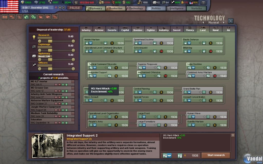Adjust the Officers leadership slider
Viewport: 263px width, 164px height.
tap(50, 69)
